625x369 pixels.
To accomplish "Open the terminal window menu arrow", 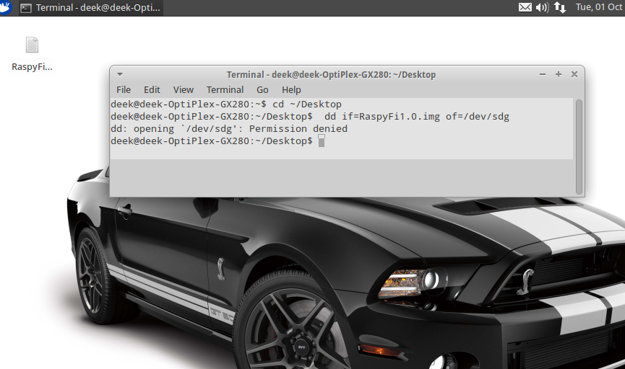I will coord(119,74).
